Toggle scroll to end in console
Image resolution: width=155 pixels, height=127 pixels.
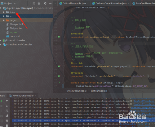pos(7,116)
